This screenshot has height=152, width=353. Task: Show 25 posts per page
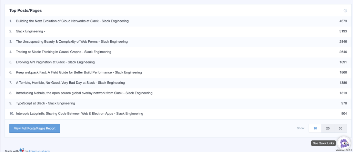click(x=328, y=128)
